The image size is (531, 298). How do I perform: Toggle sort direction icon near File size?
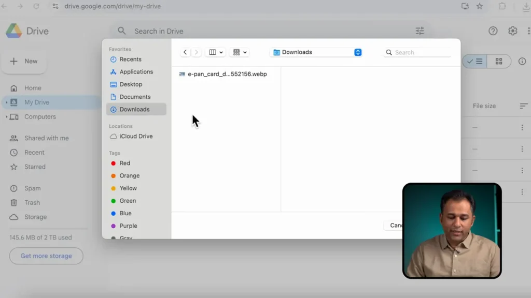(x=524, y=106)
